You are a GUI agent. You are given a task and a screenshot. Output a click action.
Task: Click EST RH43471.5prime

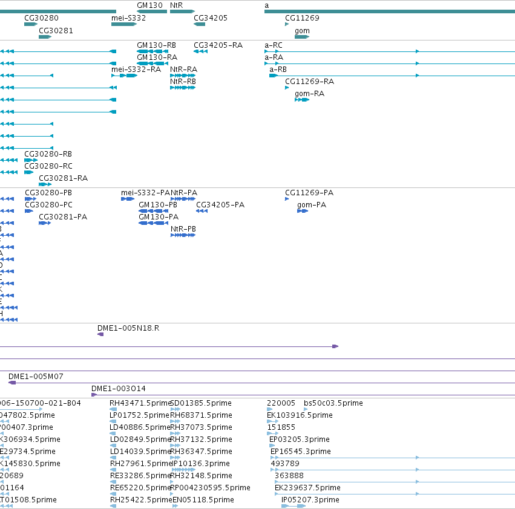[x=113, y=409]
